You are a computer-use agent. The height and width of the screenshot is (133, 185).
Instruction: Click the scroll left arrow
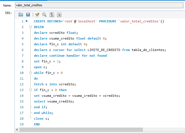(x=17, y=129)
